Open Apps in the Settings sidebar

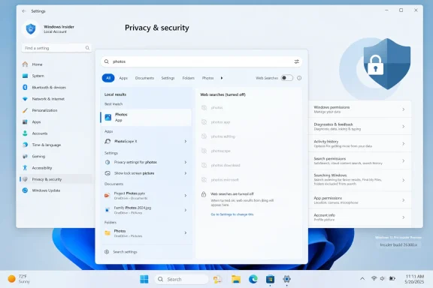point(56,121)
